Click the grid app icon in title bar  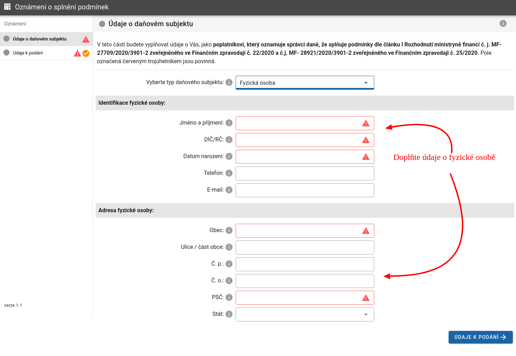point(7,7)
